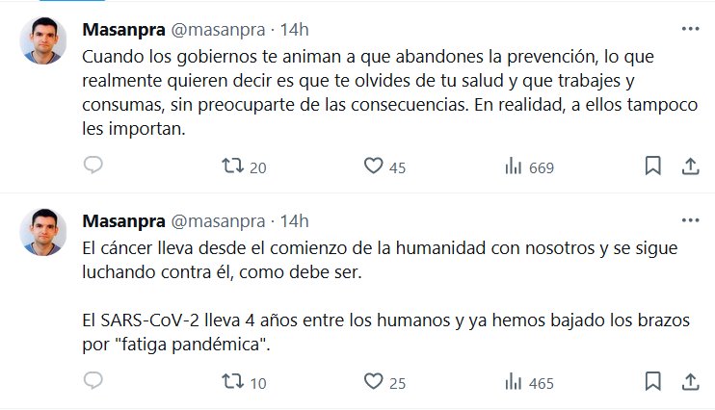
Task: Reply to the second tweet about cáncer
Action: (93, 382)
